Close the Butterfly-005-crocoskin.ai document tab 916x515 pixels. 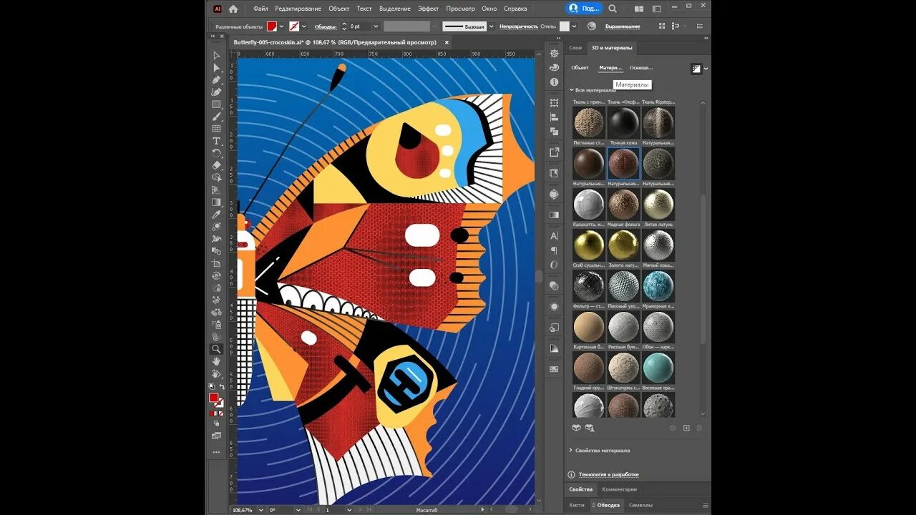(447, 42)
